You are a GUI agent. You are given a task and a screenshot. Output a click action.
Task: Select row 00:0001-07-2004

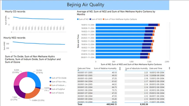coord(97,93)
